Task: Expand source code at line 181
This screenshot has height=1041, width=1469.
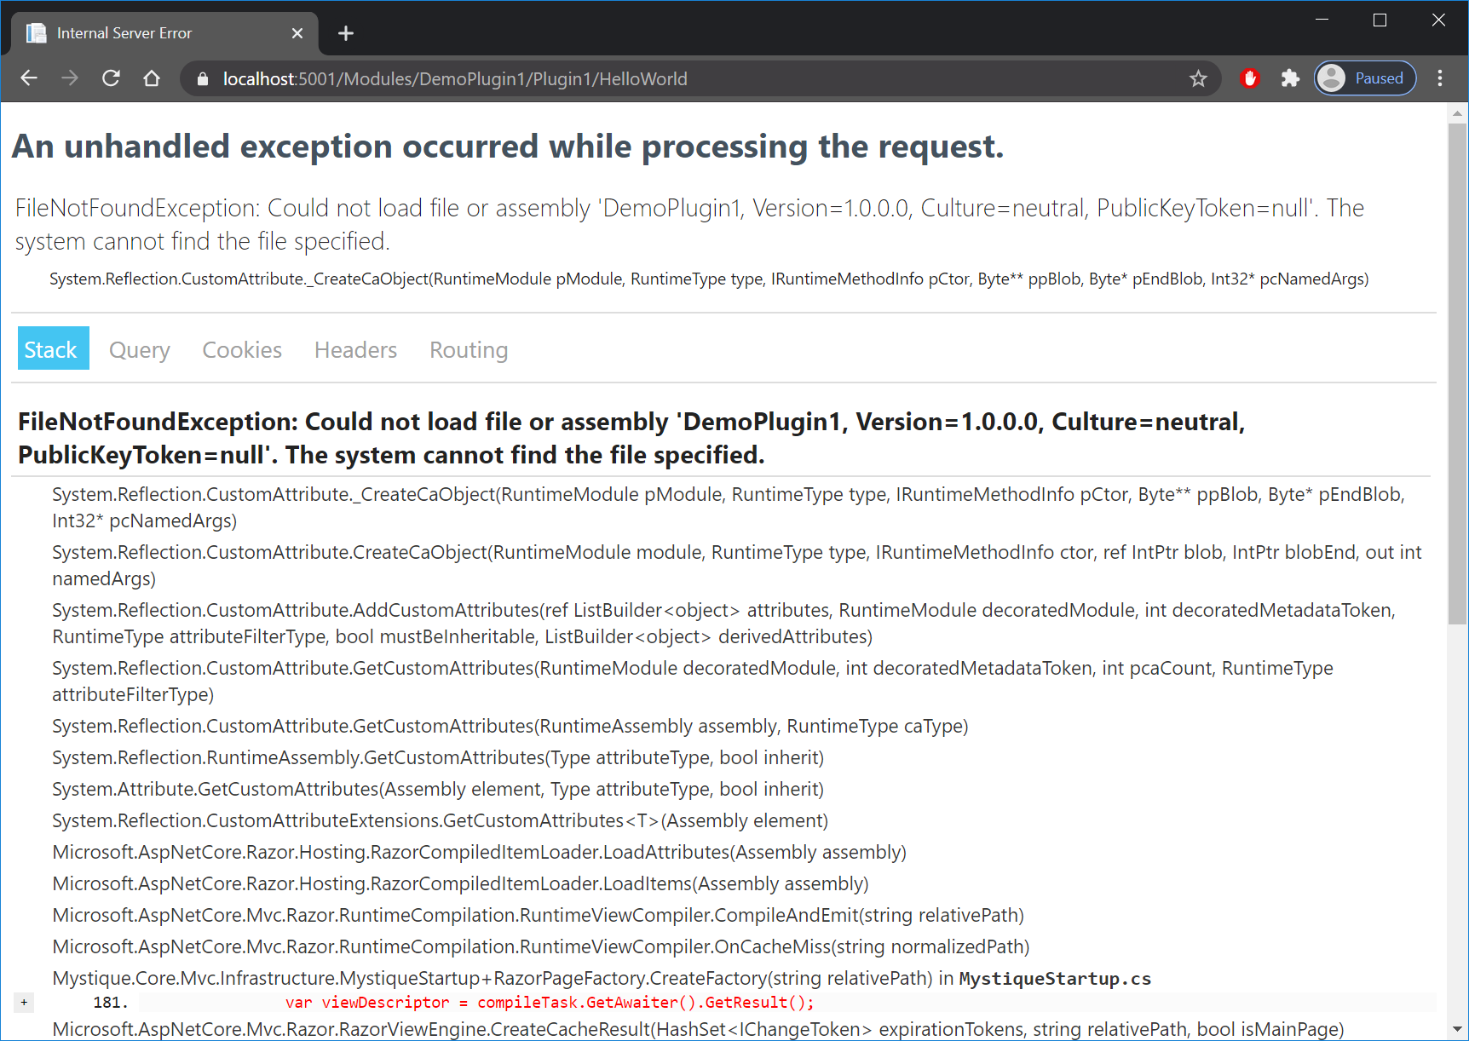Action: pyautogui.click(x=24, y=1003)
